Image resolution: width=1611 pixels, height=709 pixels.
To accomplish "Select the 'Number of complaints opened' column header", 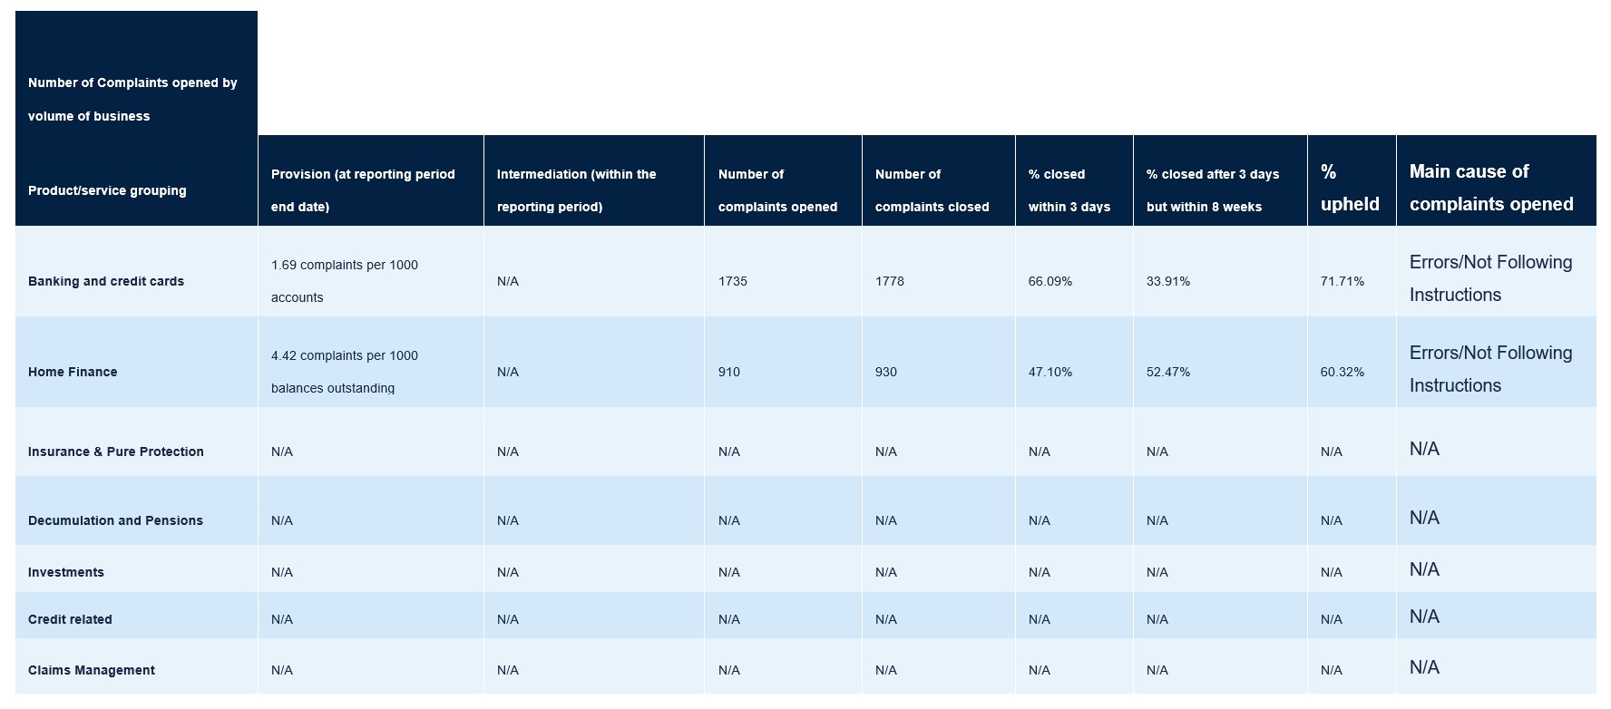I will tap(777, 190).
